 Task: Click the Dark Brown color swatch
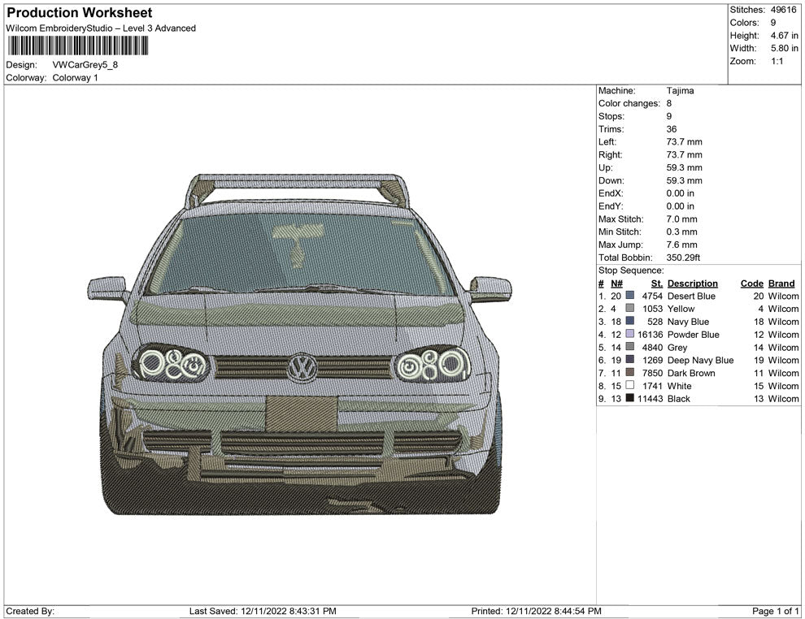point(630,372)
